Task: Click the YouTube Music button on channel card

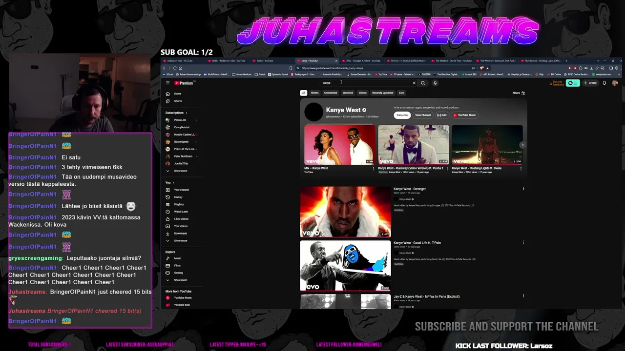Action: point(464,115)
